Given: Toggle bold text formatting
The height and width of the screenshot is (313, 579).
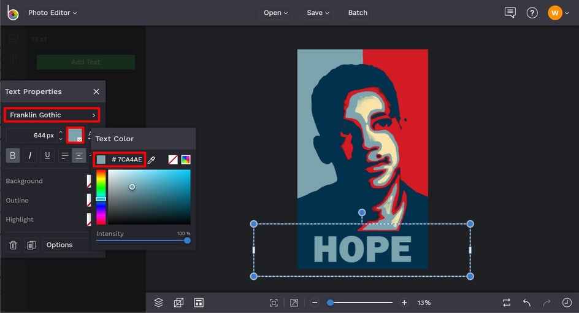Looking at the screenshot, I should pyautogui.click(x=12, y=155).
